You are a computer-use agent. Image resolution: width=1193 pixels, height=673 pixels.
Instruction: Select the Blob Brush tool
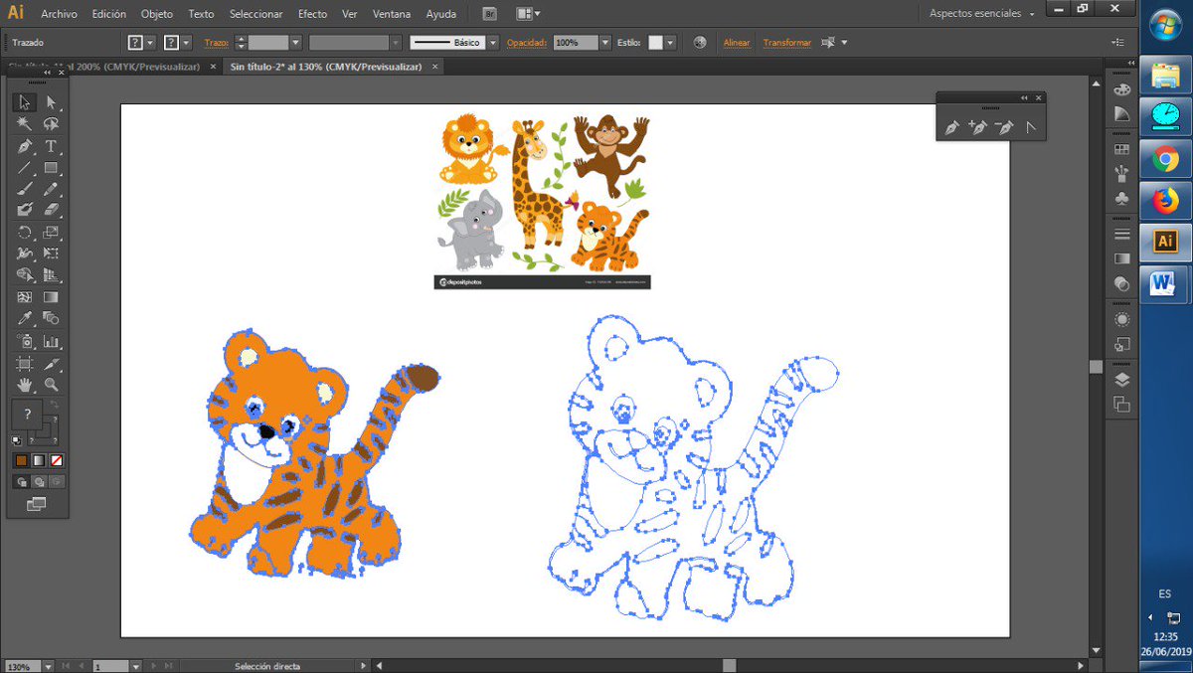click(25, 210)
